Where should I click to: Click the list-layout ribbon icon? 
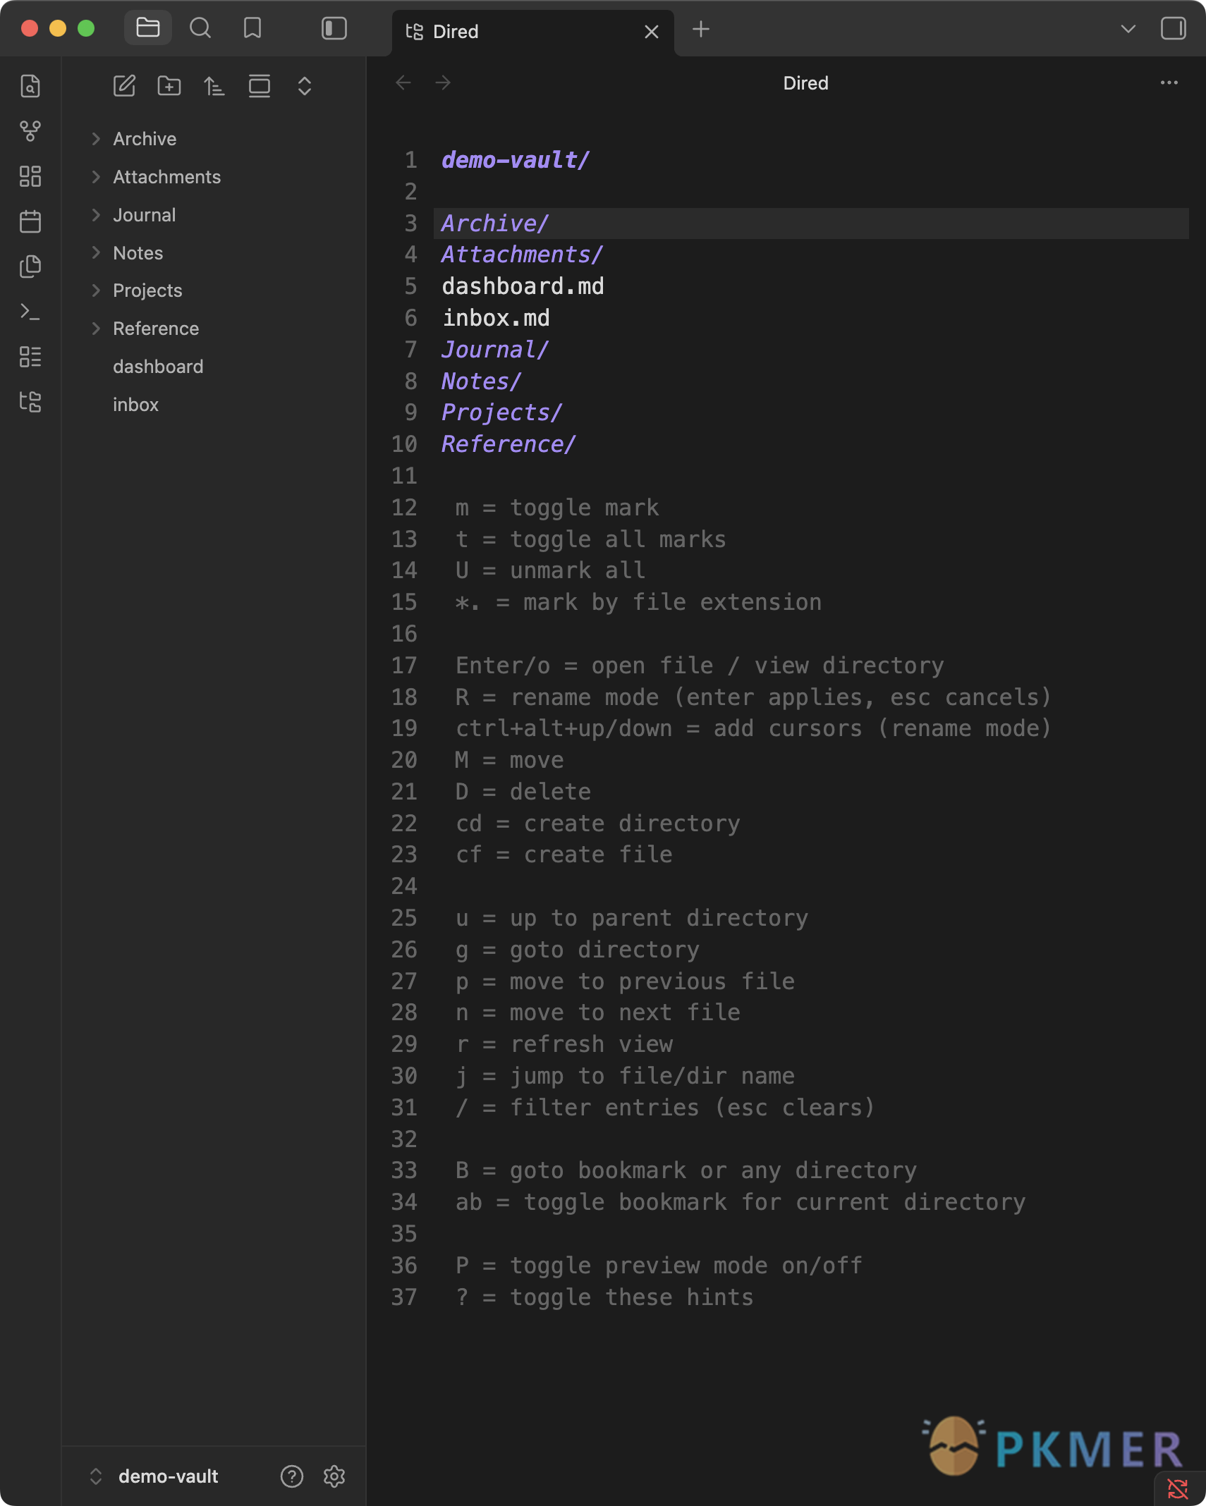tap(30, 356)
